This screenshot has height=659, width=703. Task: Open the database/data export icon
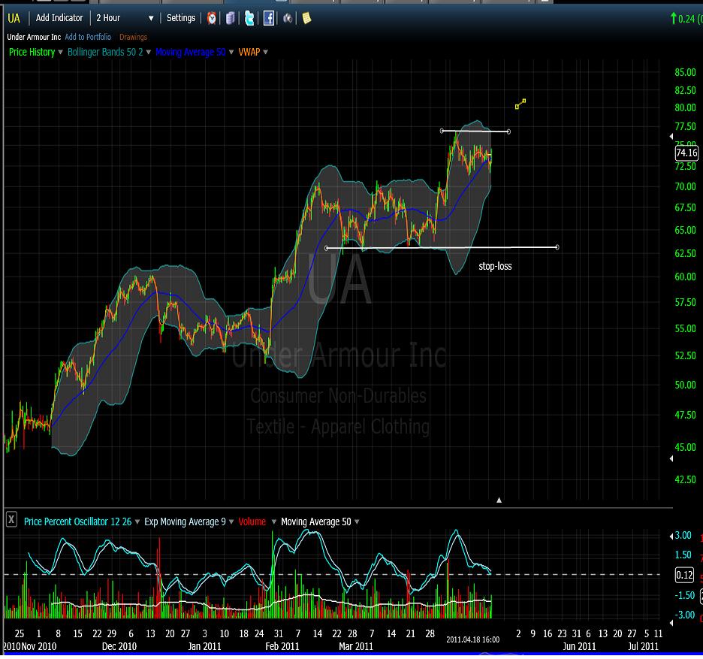pos(231,18)
